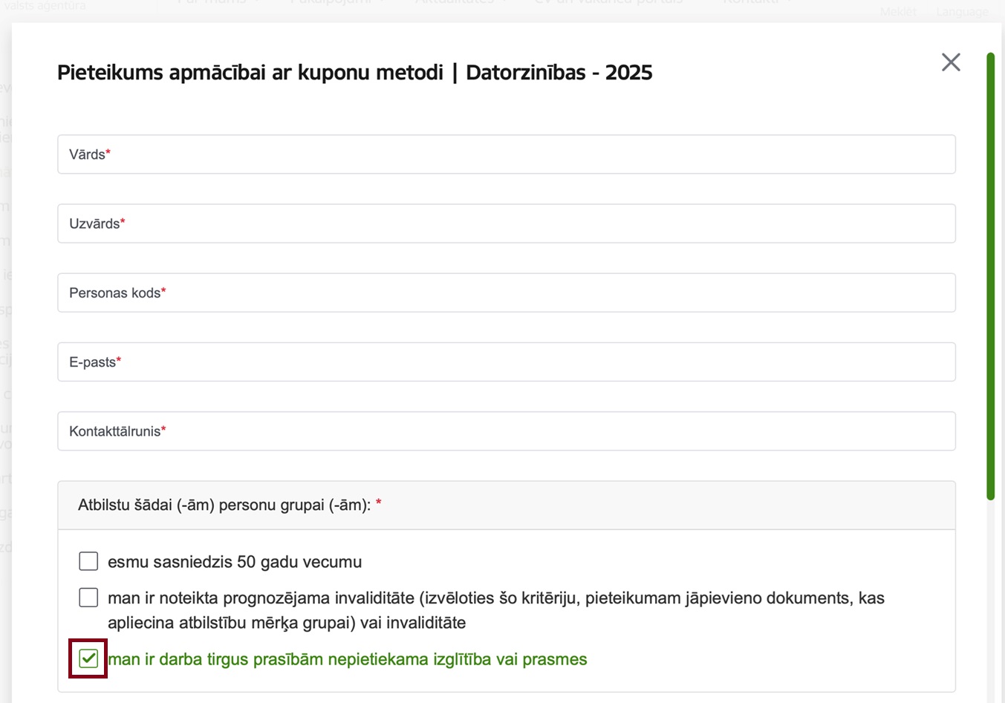Click the green nepietiekama izglītība label text
The height and width of the screenshot is (703, 1005).
pyautogui.click(x=348, y=659)
